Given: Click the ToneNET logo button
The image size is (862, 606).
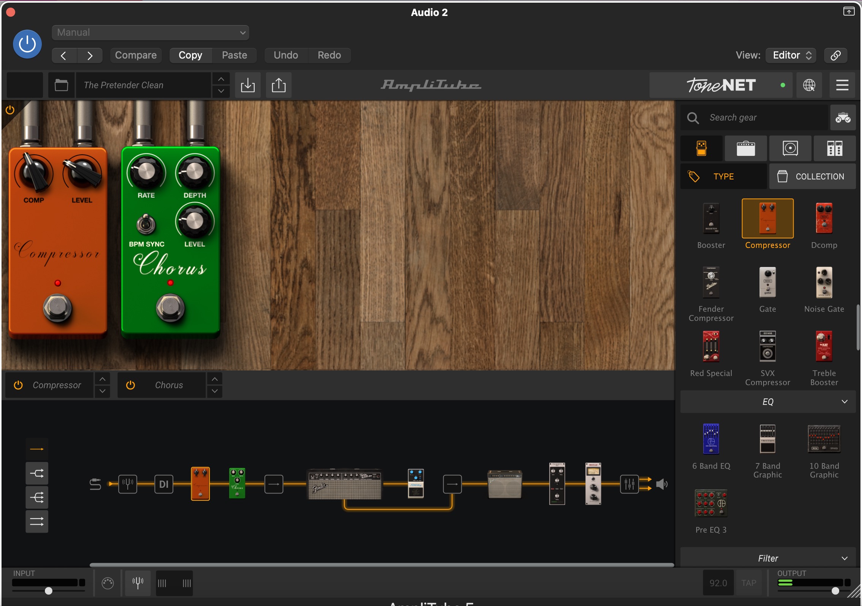Looking at the screenshot, I should (721, 85).
